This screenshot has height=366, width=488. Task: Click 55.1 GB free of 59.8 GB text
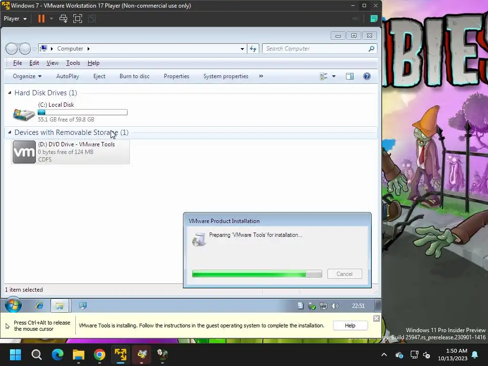tap(66, 120)
